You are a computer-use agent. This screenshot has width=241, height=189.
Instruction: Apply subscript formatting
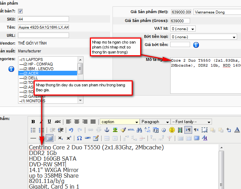pos(61,138)
